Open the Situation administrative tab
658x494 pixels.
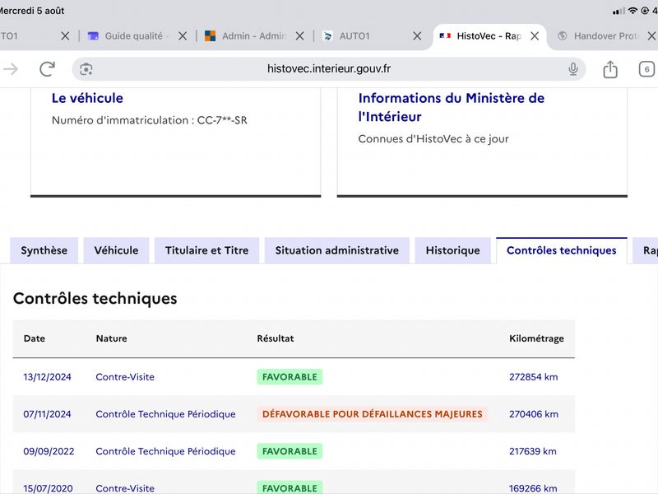tap(337, 250)
